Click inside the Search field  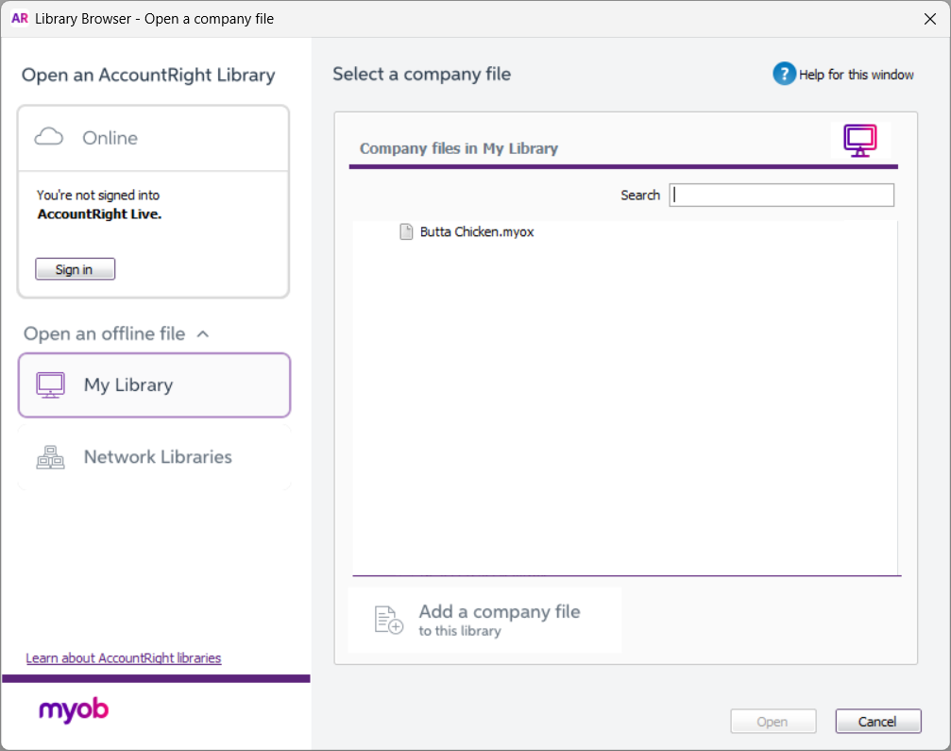(x=781, y=195)
